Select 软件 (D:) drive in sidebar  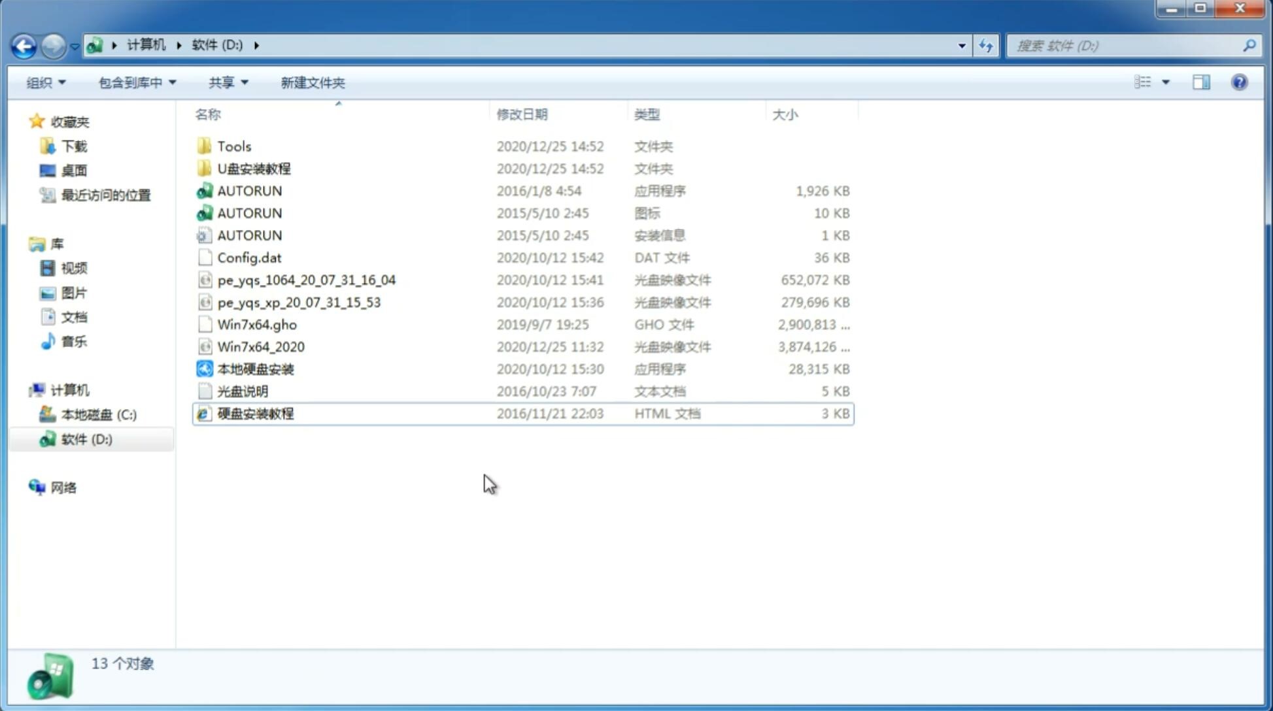pos(86,438)
